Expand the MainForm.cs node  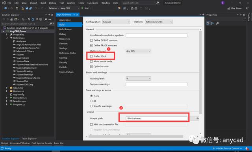(7, 101)
